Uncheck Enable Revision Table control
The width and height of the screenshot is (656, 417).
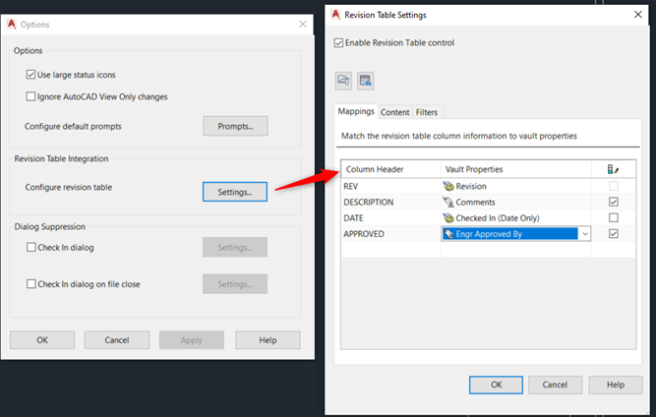click(x=338, y=42)
